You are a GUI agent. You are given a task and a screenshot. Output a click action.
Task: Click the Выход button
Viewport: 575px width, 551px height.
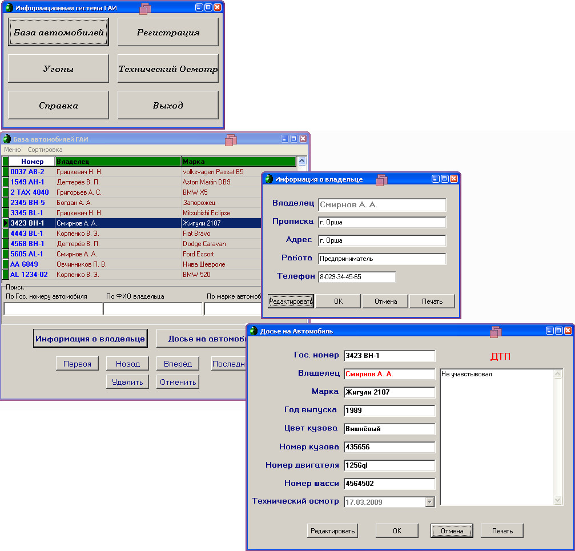(x=168, y=105)
